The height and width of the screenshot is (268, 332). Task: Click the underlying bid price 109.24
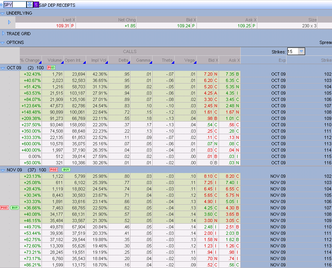point(183,26)
